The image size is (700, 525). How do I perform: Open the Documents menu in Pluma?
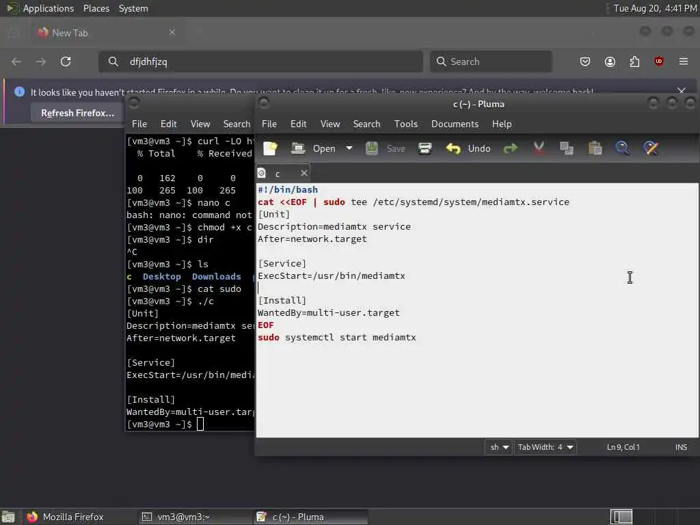(455, 124)
